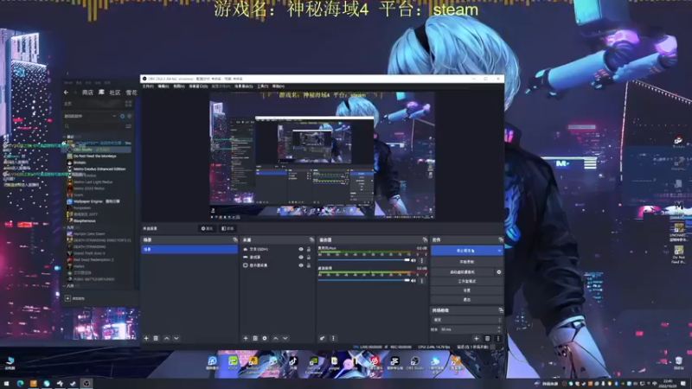
Task: Open the Windows Start menu
Action: (x=6, y=383)
